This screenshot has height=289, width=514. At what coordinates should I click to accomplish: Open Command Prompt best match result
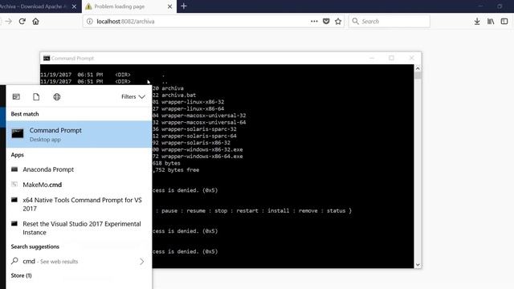click(x=79, y=134)
